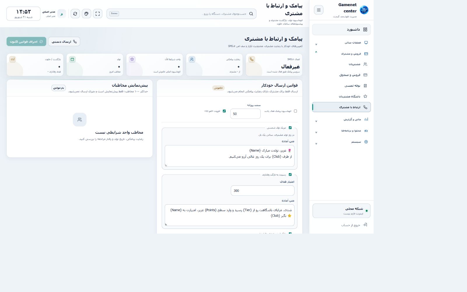This screenshot has width=467, height=292.
Task: Expand the عملیات سالن sidebar section
Action: 341,43
